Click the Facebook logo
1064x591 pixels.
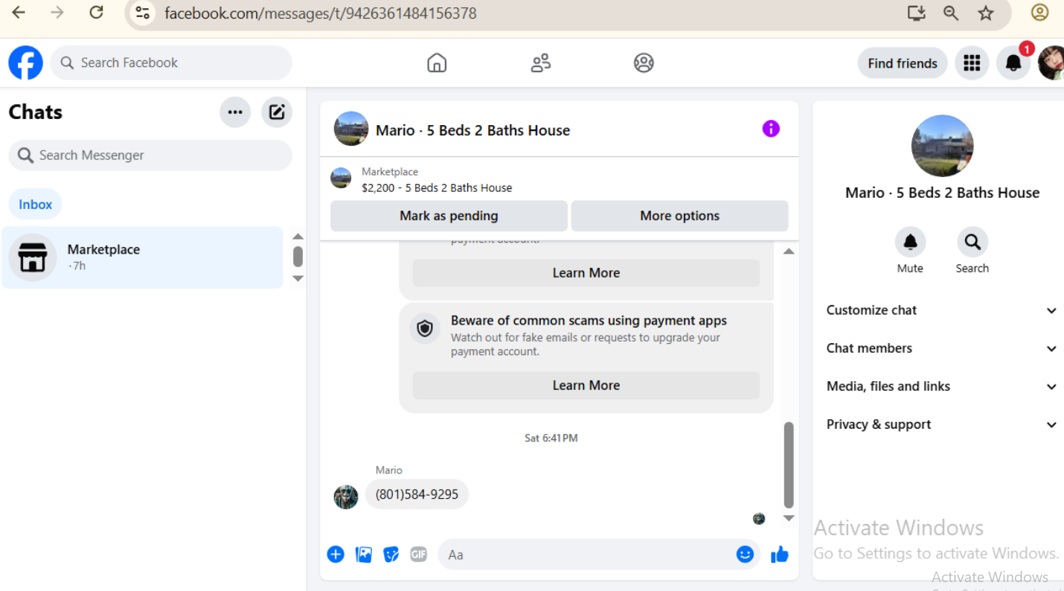(25, 63)
